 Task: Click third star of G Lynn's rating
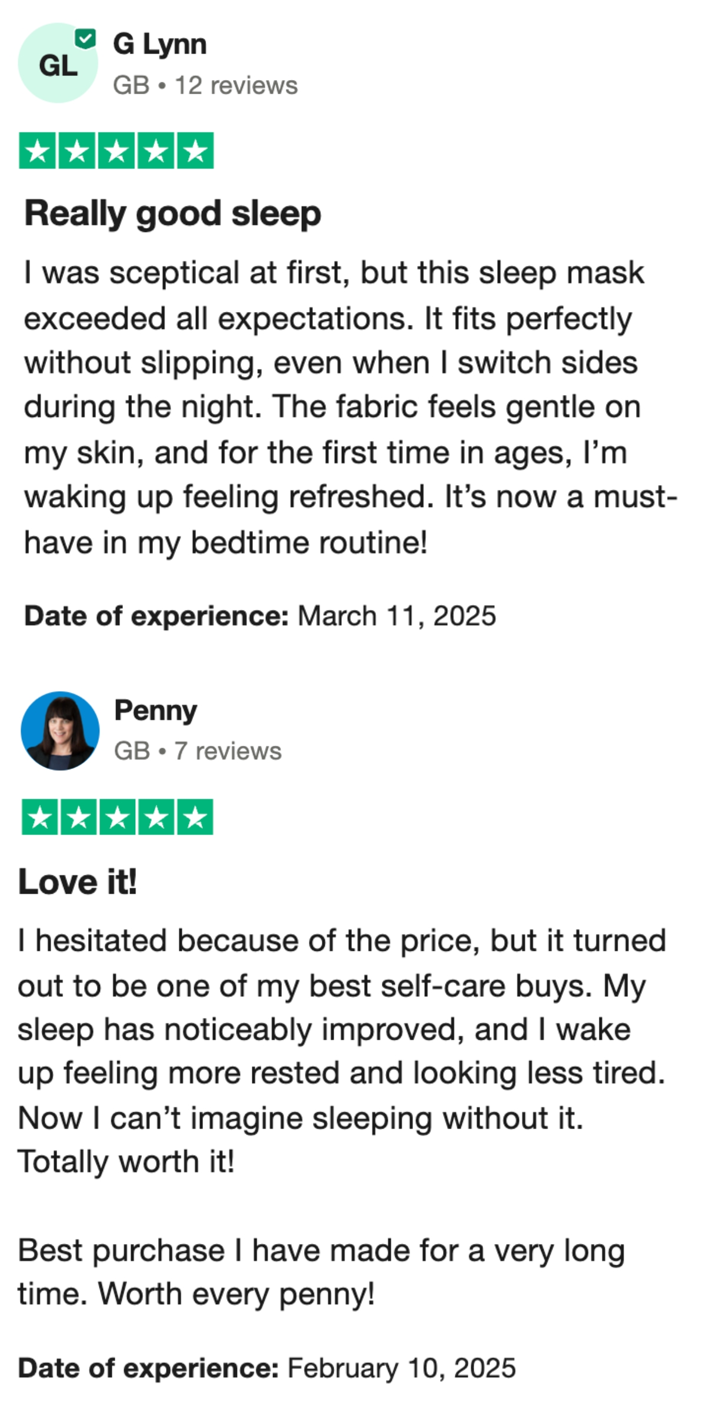click(116, 151)
